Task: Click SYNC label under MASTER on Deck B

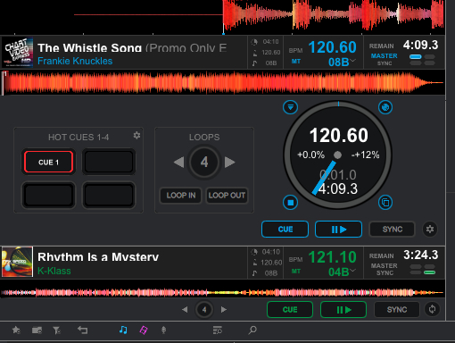Action: (x=385, y=272)
